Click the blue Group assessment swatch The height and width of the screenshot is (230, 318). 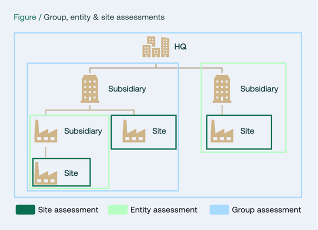(219, 209)
